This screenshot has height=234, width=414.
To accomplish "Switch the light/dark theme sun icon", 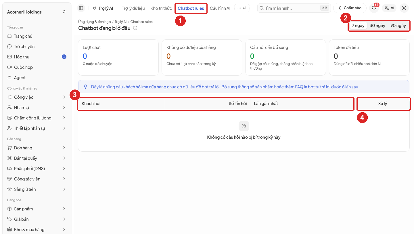I will click(x=404, y=8).
